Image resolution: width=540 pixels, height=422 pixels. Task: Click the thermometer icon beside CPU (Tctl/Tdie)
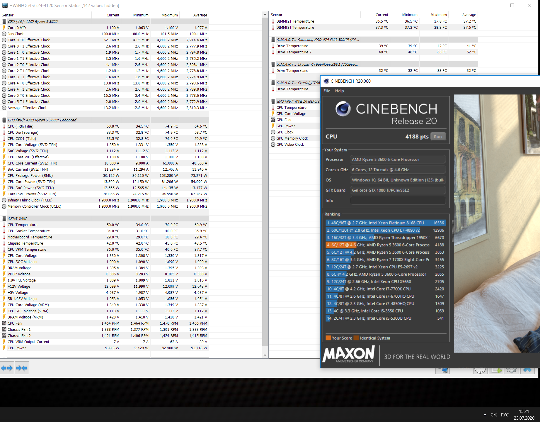coord(4,126)
